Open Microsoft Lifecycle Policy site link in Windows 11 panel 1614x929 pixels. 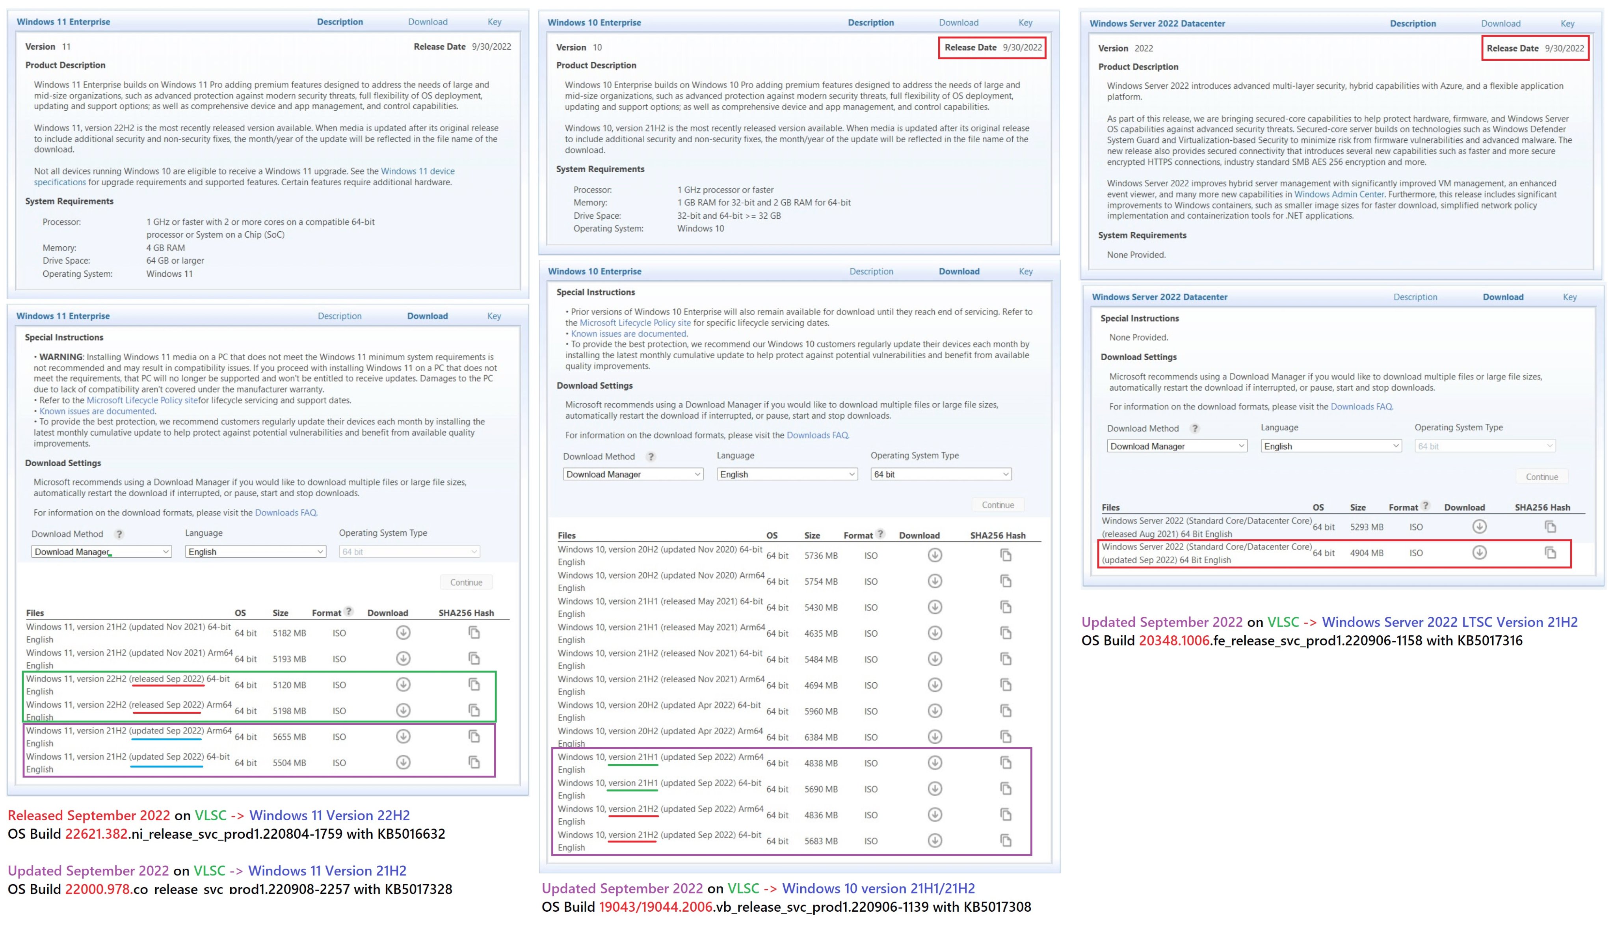pos(141,400)
